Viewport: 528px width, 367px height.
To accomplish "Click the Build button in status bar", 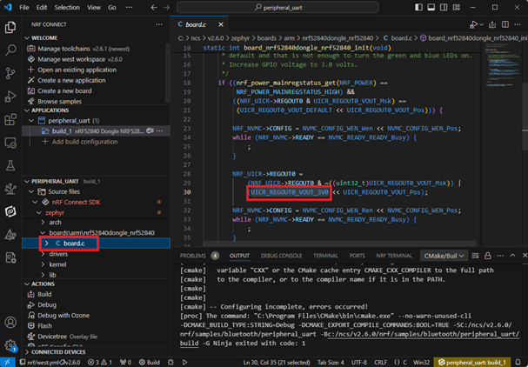I will [x=149, y=361].
